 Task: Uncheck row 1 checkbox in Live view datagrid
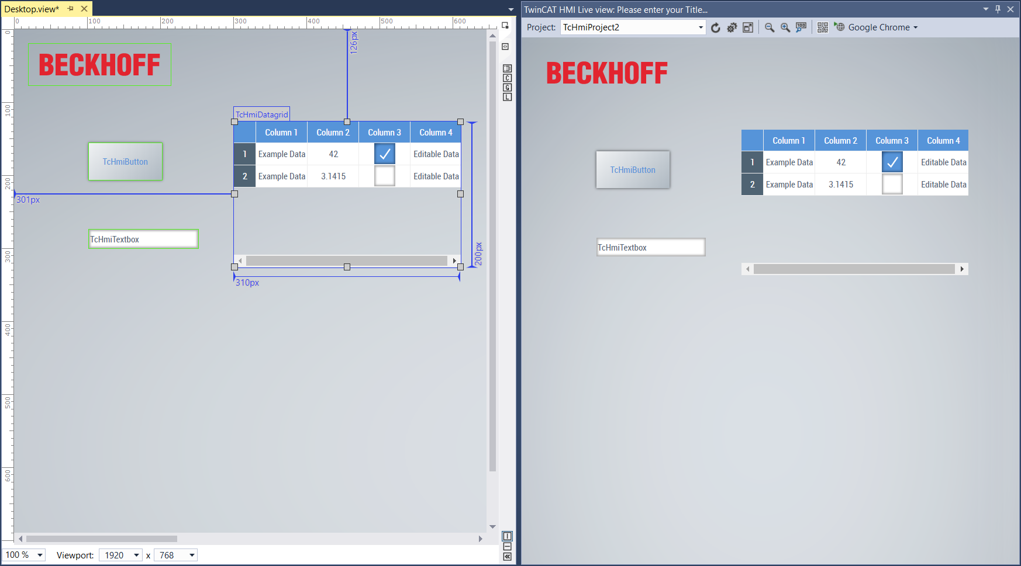(892, 162)
